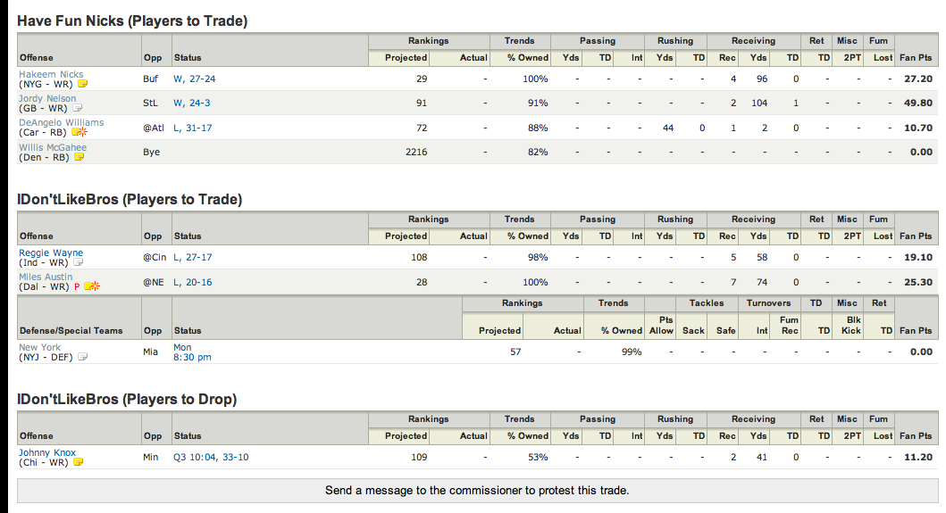Click Miles Austin's red P probable status
The height and width of the screenshot is (513, 946).
[77, 287]
